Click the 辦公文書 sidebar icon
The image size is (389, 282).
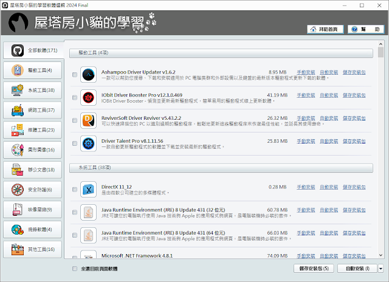point(18,170)
